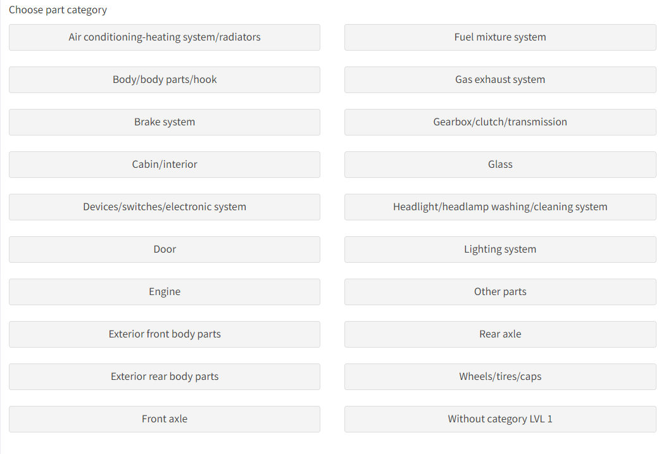Choose the Body/body parts/hook category

(165, 80)
